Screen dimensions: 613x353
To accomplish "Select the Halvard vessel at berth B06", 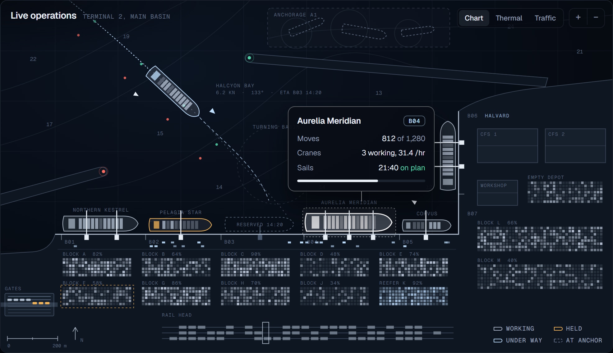I will tap(448, 156).
